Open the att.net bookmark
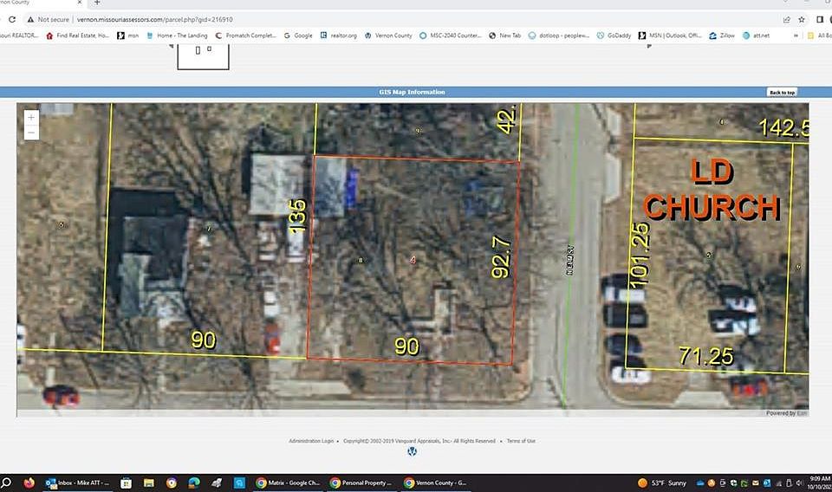This screenshot has width=832, height=492. coord(756,36)
